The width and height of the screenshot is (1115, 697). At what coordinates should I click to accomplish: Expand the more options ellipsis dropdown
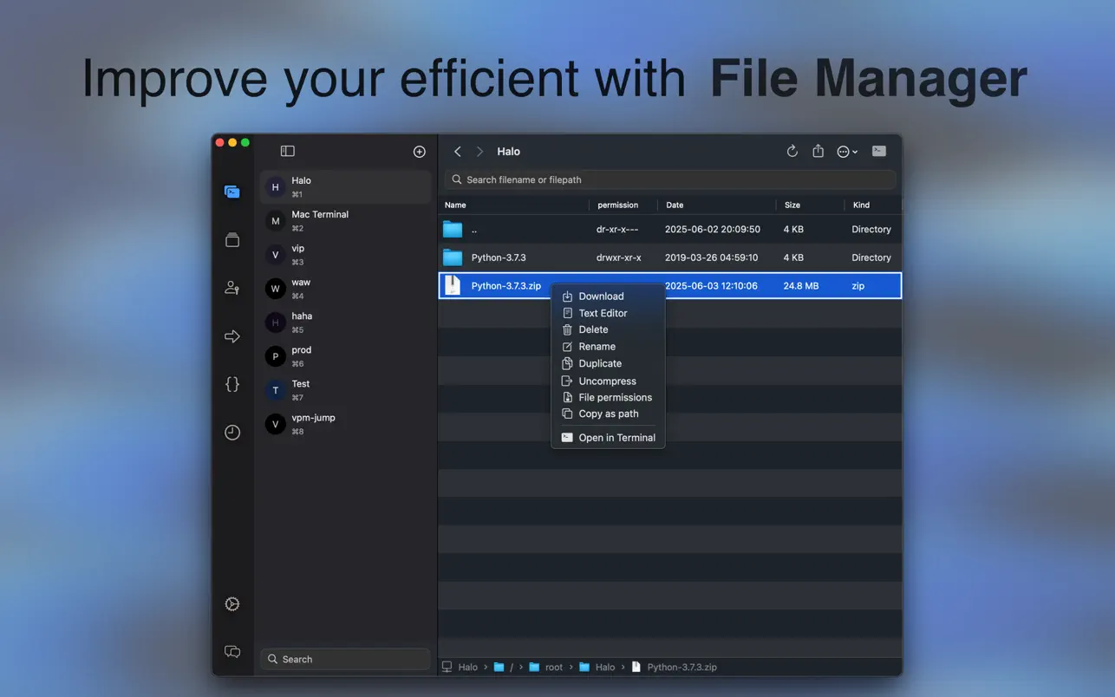coord(847,152)
